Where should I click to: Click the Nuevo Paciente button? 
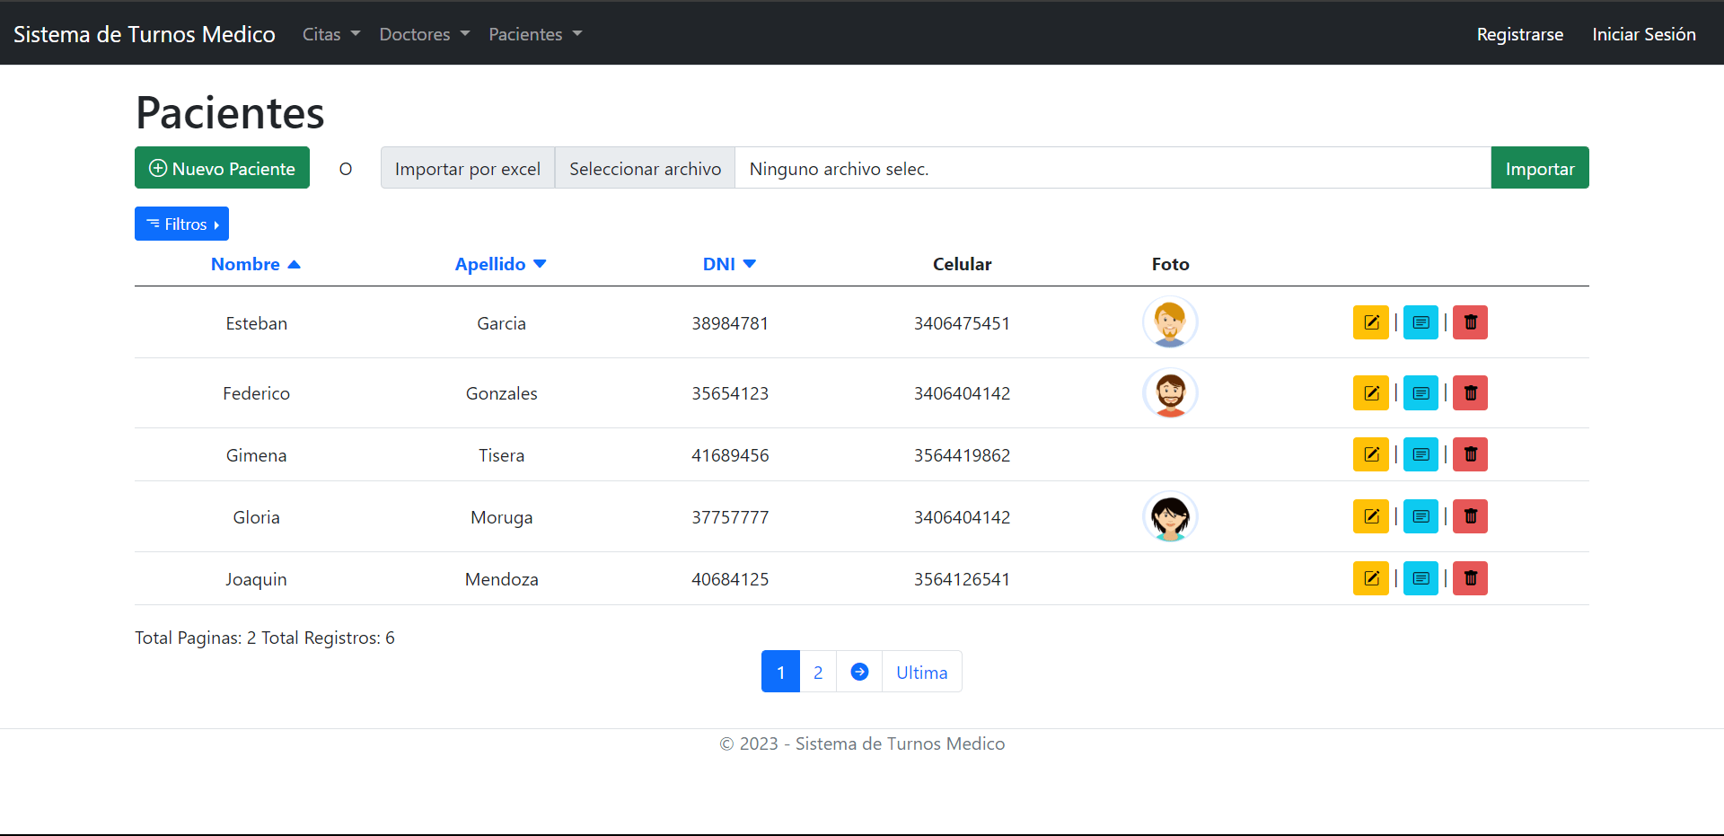(x=222, y=169)
